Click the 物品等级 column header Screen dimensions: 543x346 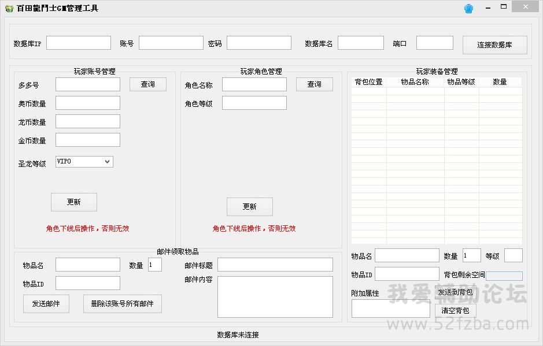point(461,82)
